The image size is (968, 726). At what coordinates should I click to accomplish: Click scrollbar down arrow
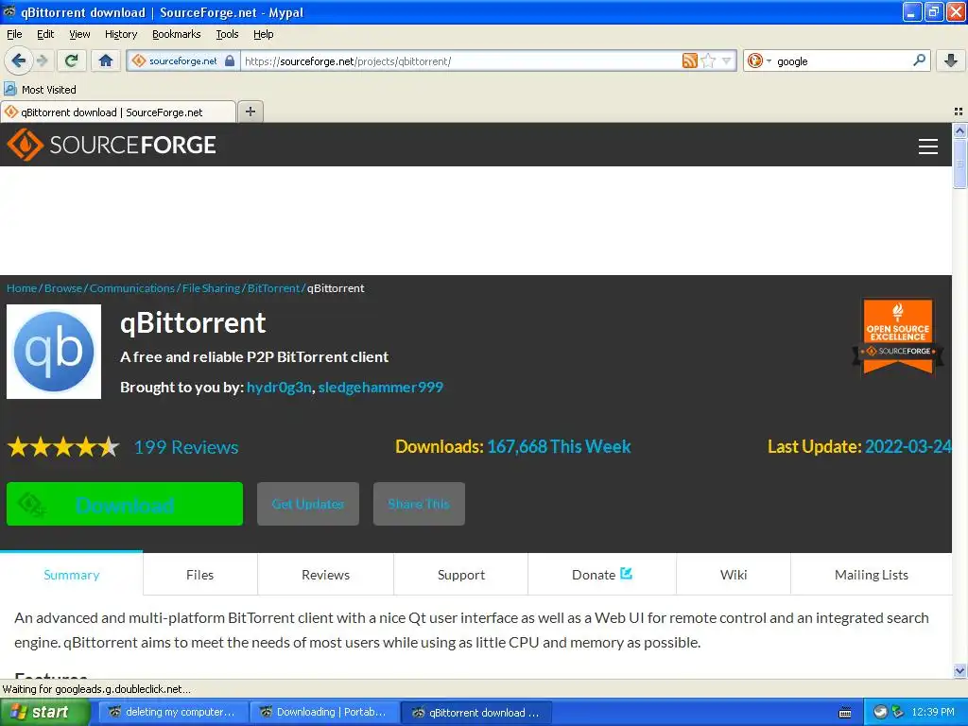(x=959, y=670)
